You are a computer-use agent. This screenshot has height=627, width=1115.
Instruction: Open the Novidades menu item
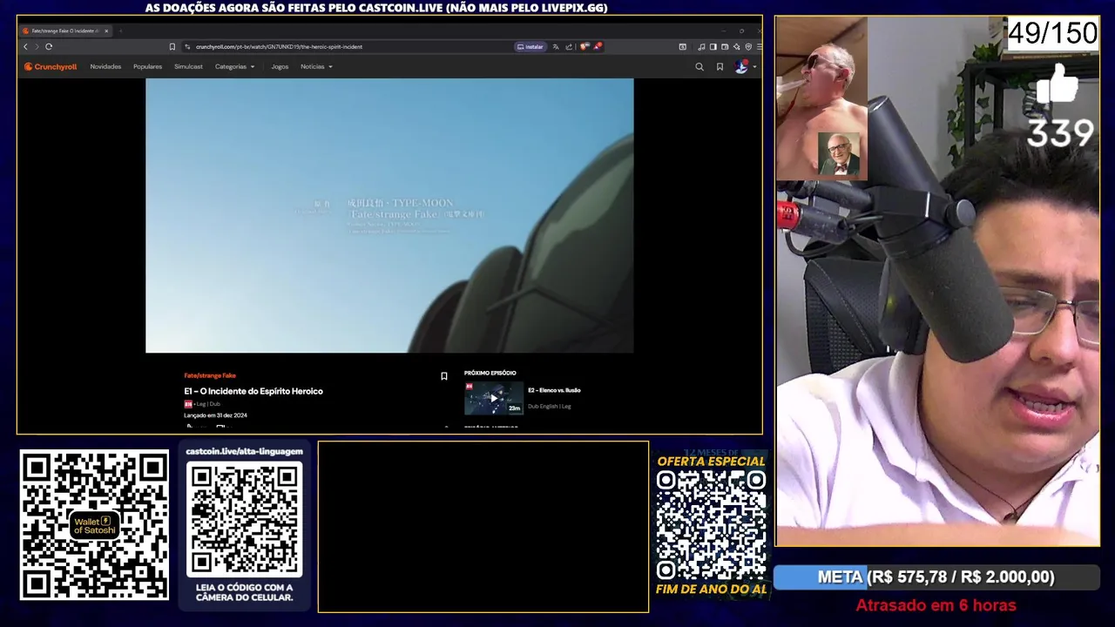105,66
